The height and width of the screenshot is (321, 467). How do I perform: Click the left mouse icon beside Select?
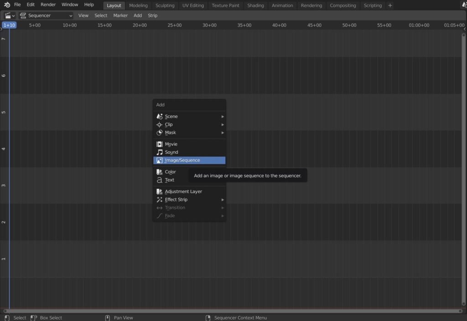pyautogui.click(x=7, y=318)
